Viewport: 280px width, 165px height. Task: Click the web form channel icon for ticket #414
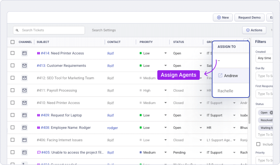(24, 53)
